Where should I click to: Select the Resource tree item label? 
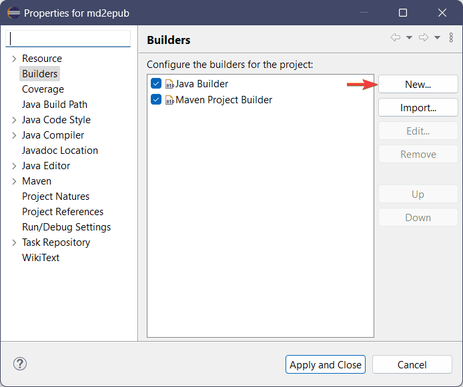tap(42, 59)
